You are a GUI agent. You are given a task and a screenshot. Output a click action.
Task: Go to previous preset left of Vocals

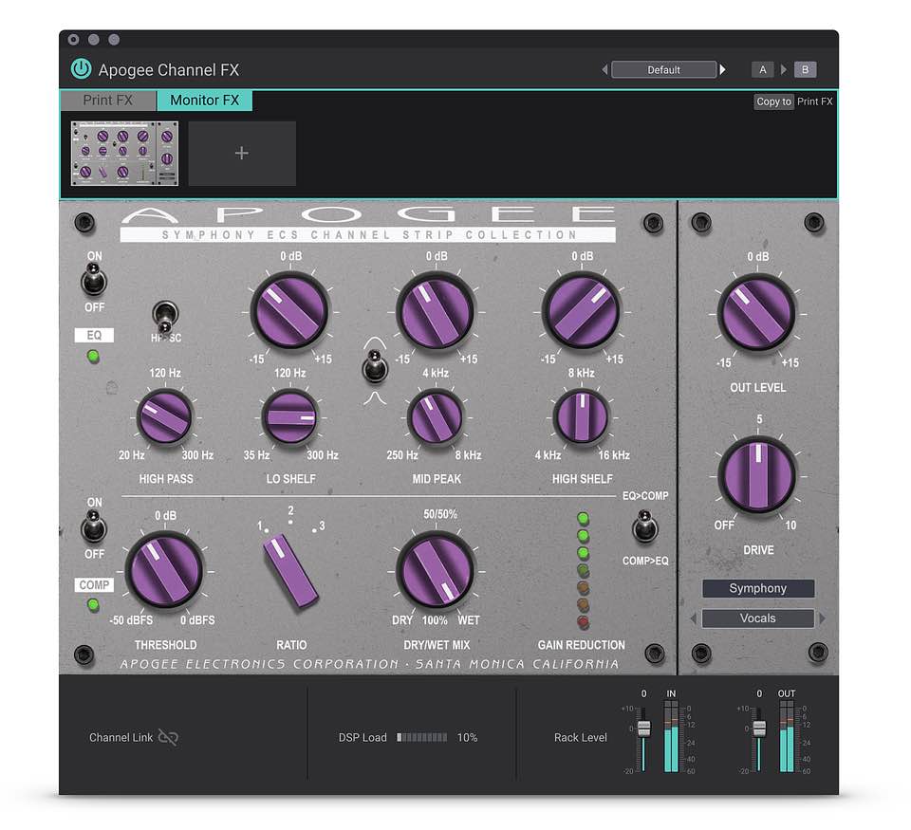(693, 618)
